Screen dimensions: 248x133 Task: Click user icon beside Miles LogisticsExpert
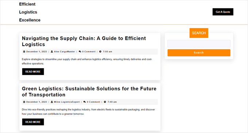tap(52, 102)
